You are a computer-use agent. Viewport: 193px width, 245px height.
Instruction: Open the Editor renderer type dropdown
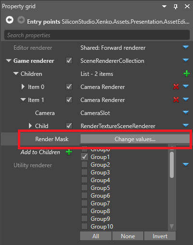(186, 47)
